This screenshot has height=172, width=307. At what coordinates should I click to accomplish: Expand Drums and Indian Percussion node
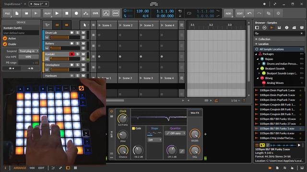pyautogui.click(x=259, y=64)
